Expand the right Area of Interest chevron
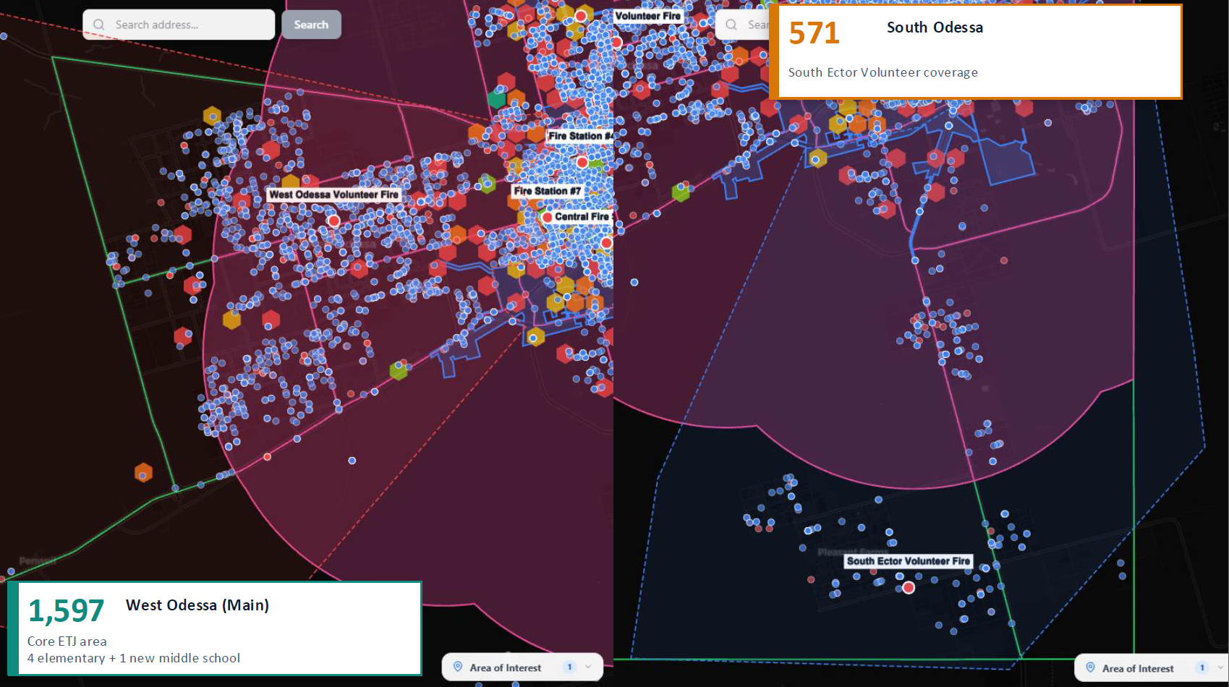Viewport: 1229px width, 687px height. coord(1221,667)
